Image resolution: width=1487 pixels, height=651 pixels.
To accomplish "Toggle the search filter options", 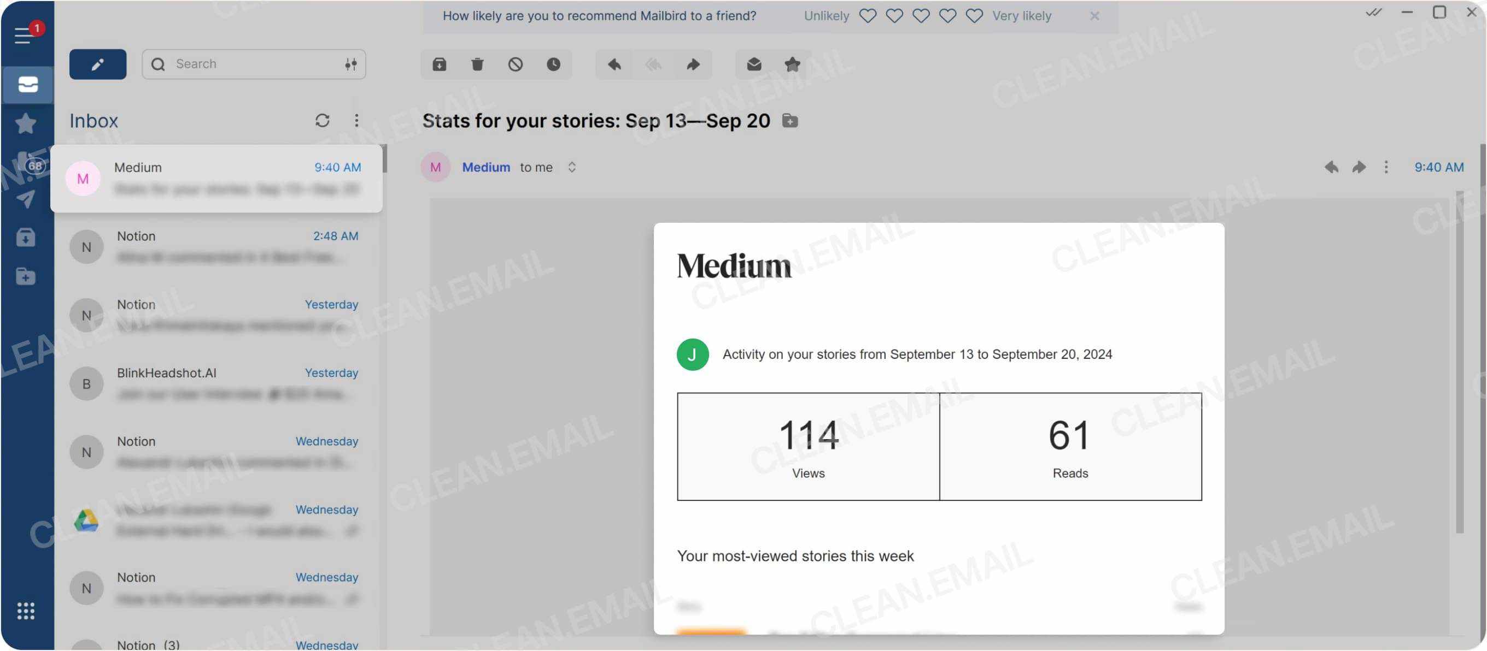I will pyautogui.click(x=350, y=63).
